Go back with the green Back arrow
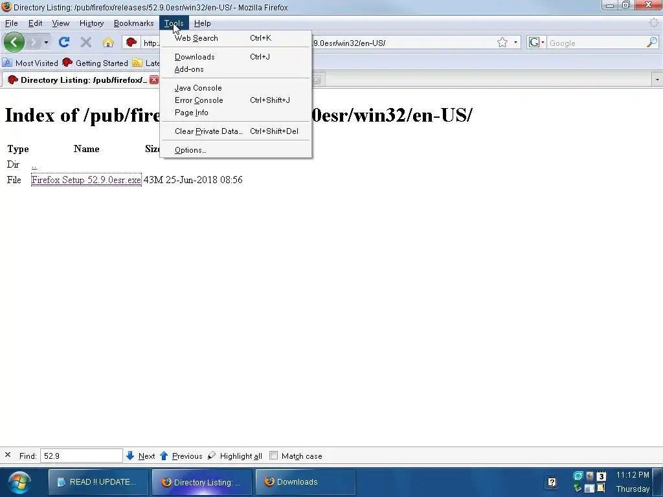 point(14,42)
